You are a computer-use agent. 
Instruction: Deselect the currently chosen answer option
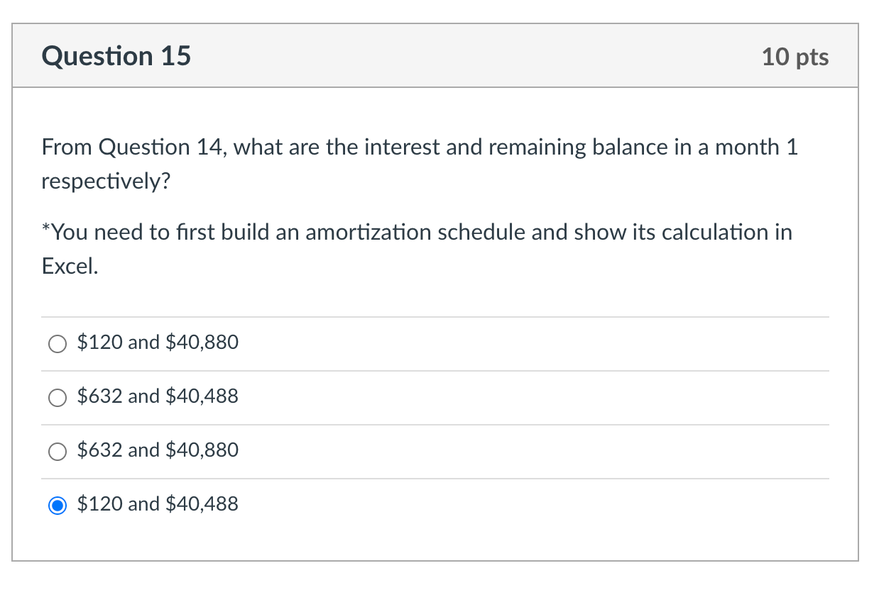pos(58,506)
